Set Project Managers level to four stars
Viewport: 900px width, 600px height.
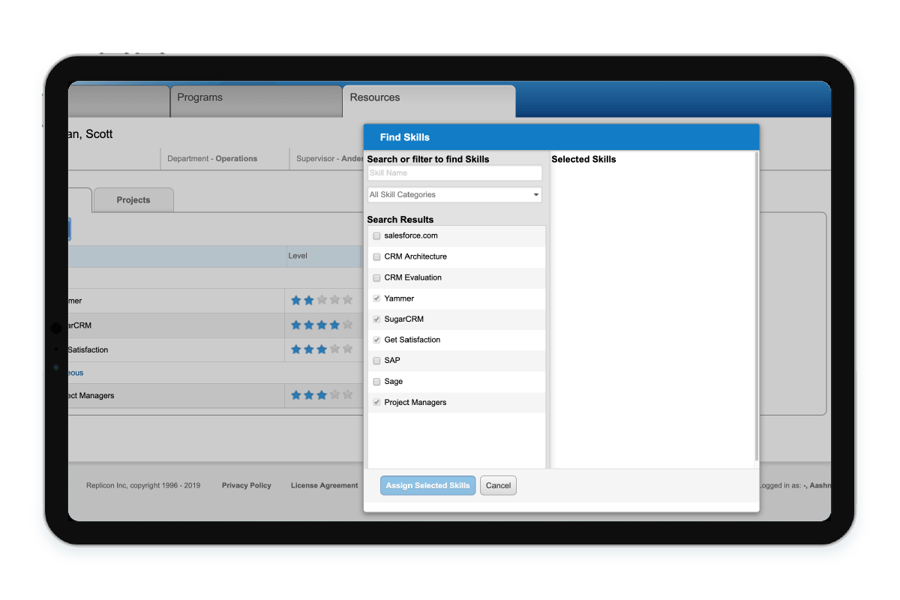tap(334, 394)
